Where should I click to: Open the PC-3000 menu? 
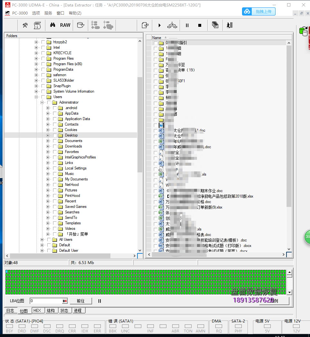20,13
